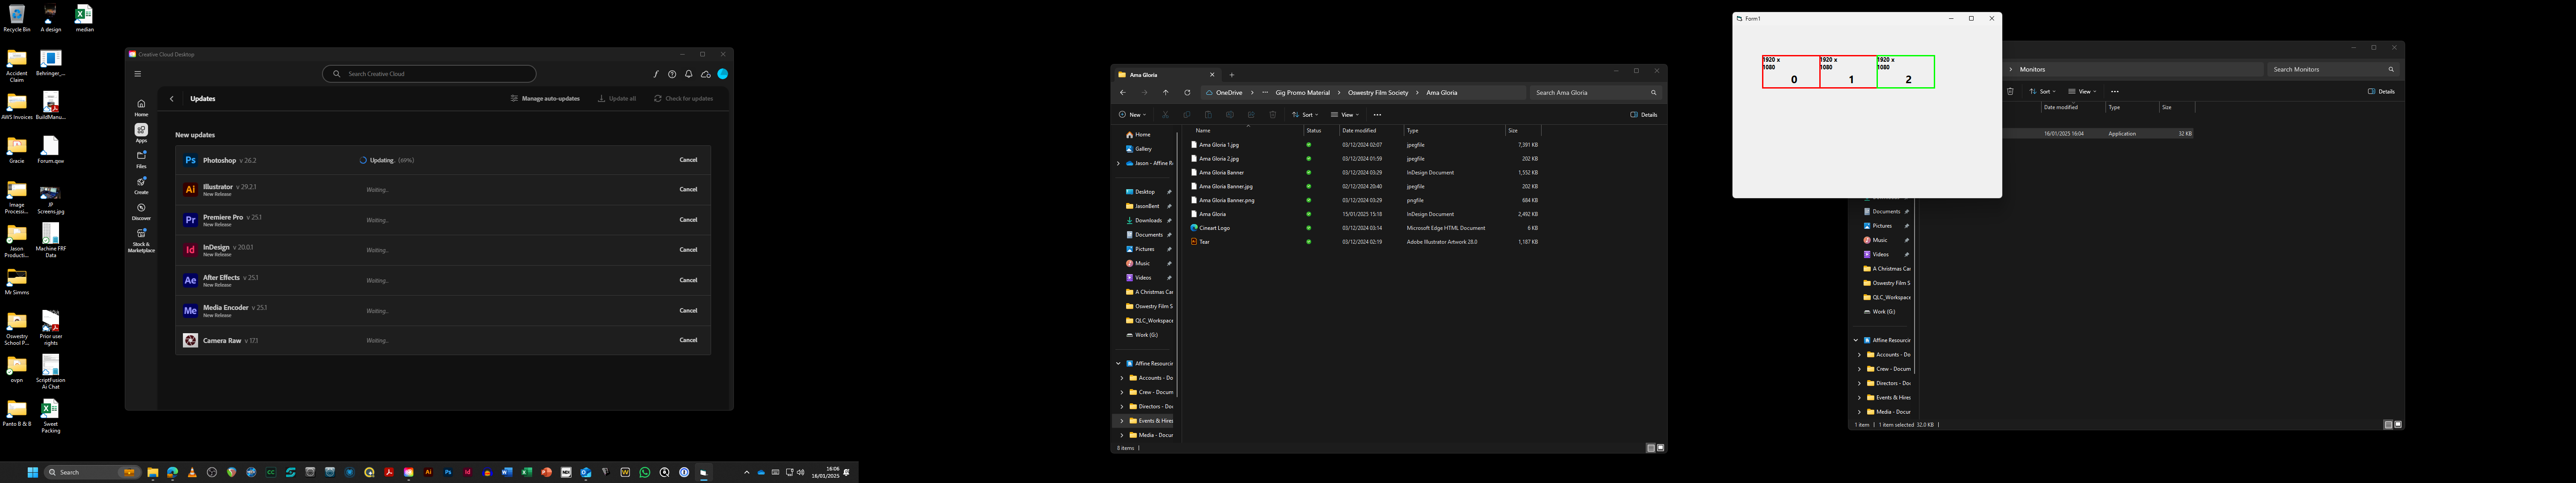Expand Jason - Affine item in Ama Gloria explorer
The image size is (2576, 483).
click(x=1118, y=163)
